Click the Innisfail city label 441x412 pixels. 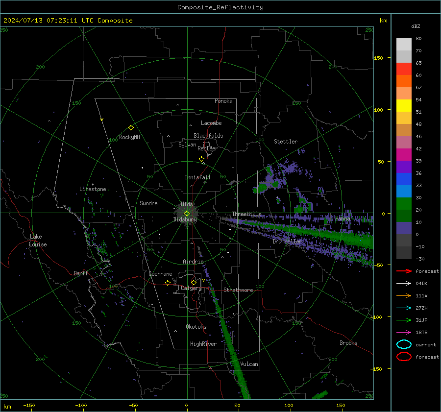(197, 177)
